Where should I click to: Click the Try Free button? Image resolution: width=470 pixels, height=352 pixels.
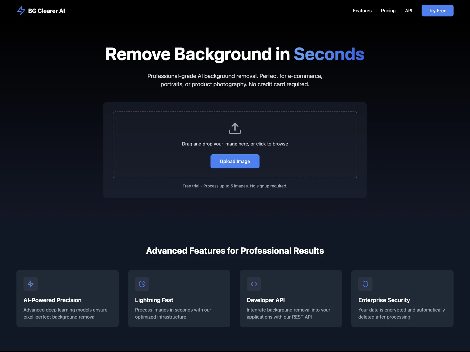tap(437, 11)
